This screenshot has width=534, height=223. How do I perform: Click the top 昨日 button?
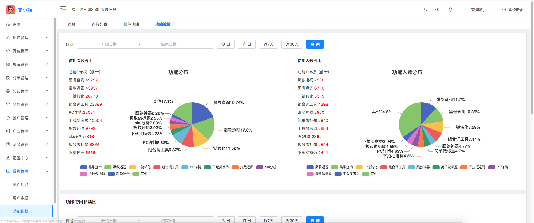tap(247, 44)
